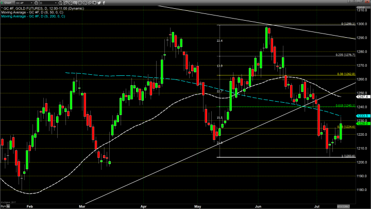Expand the GC #F symbol dropdown
This screenshot has width=371, height=209.
coord(31,3)
